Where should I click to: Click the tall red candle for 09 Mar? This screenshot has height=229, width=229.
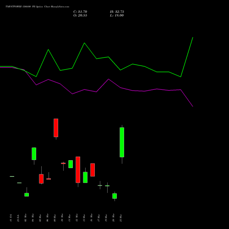click(x=56, y=128)
